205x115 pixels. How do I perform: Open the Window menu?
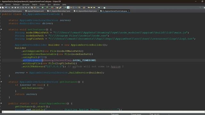(x=56, y=4)
